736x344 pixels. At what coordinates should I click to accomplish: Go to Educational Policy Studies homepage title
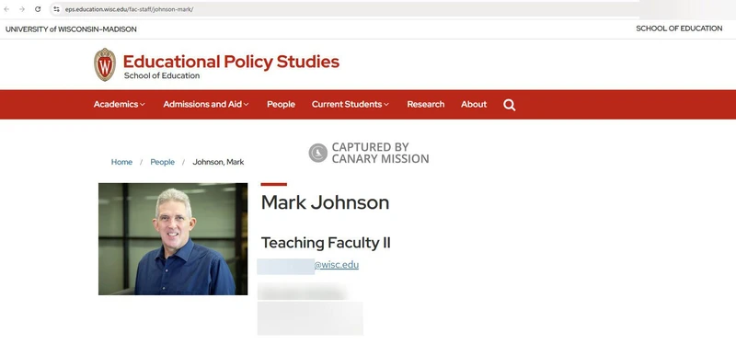pyautogui.click(x=231, y=62)
